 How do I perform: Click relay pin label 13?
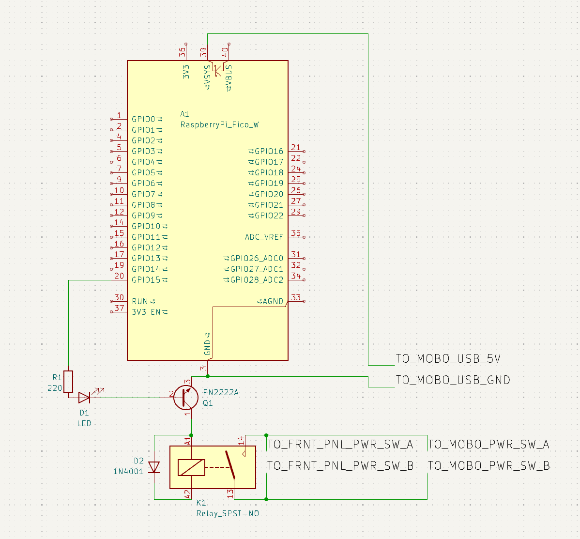coord(230,494)
